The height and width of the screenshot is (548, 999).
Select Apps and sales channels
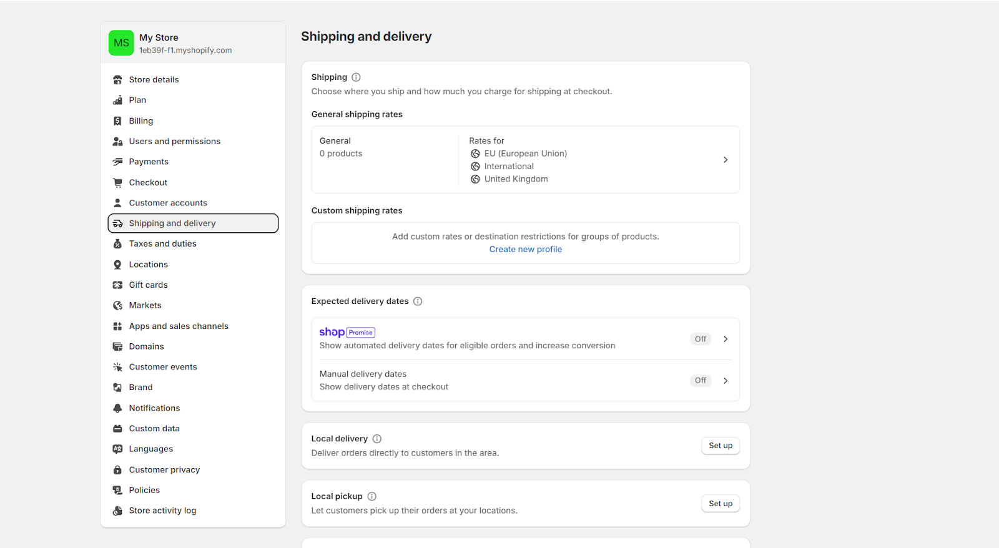[193, 326]
